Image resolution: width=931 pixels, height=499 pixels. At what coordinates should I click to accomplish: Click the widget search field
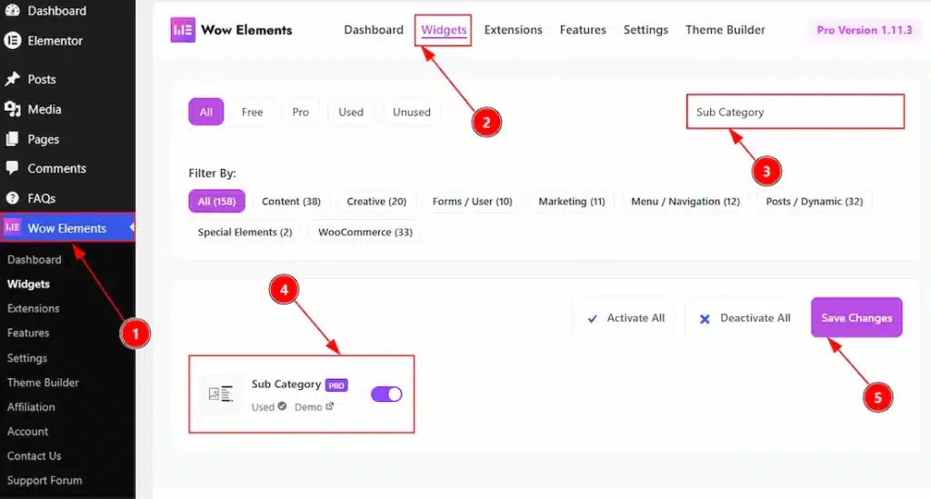(795, 112)
